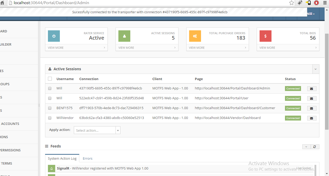Open the browser hamburger menu

[x=325, y=3]
